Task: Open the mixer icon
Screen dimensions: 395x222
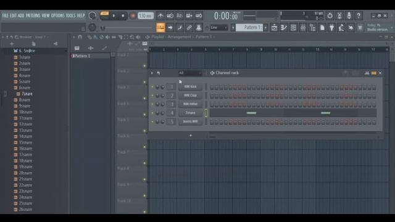Action: tap(303, 28)
